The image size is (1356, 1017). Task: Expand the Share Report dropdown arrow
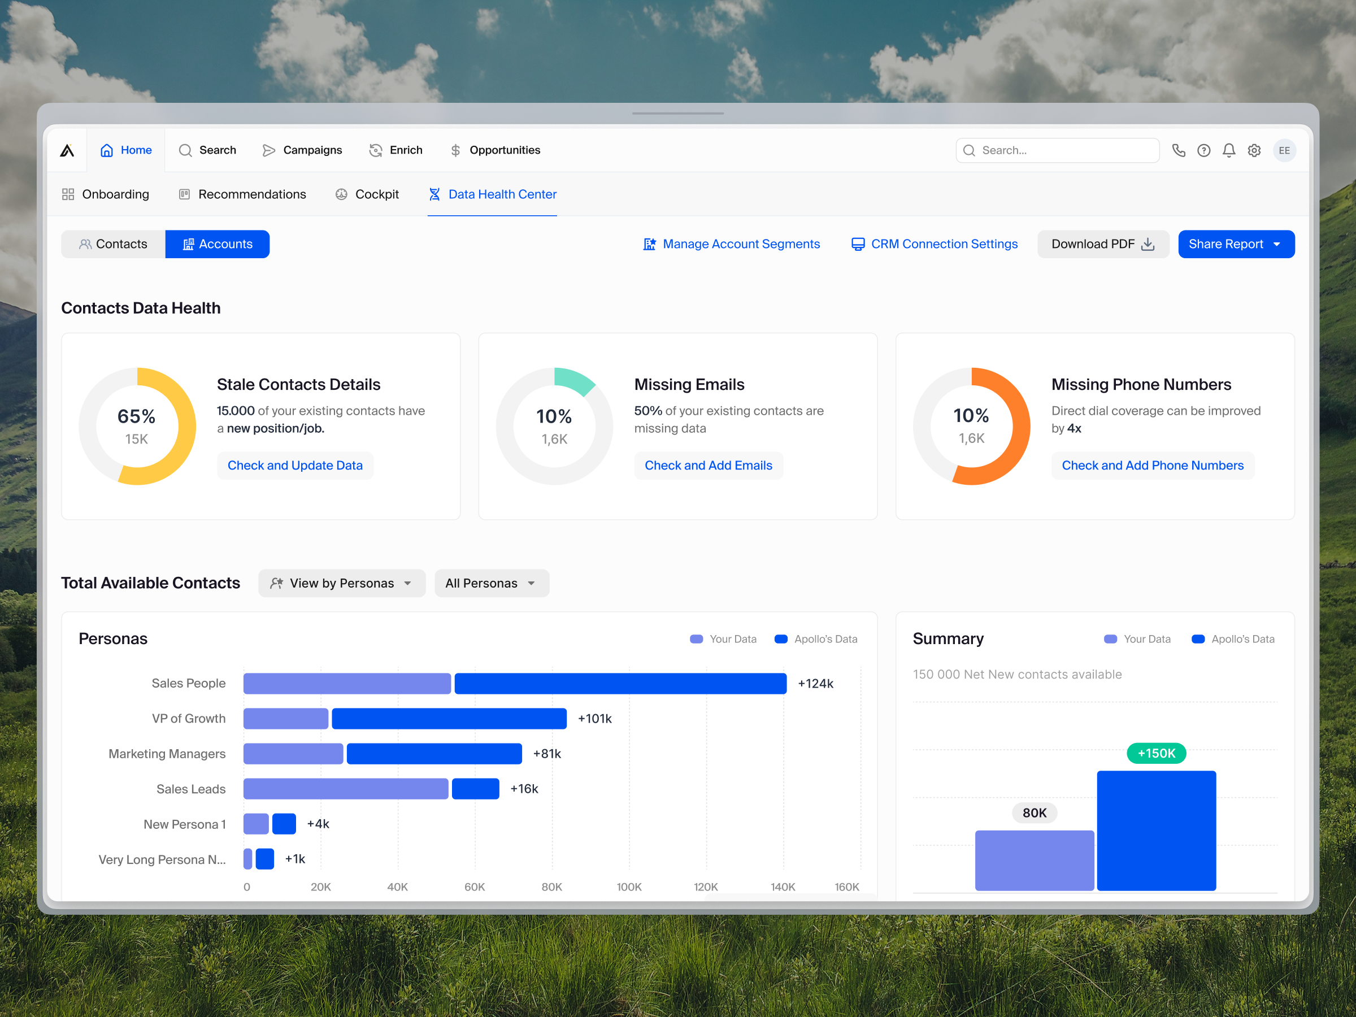click(x=1277, y=244)
